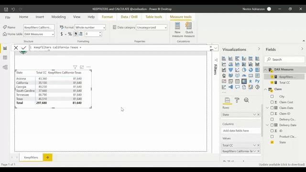Get more visuals via ellipsis

pyautogui.click(x=224, y=92)
